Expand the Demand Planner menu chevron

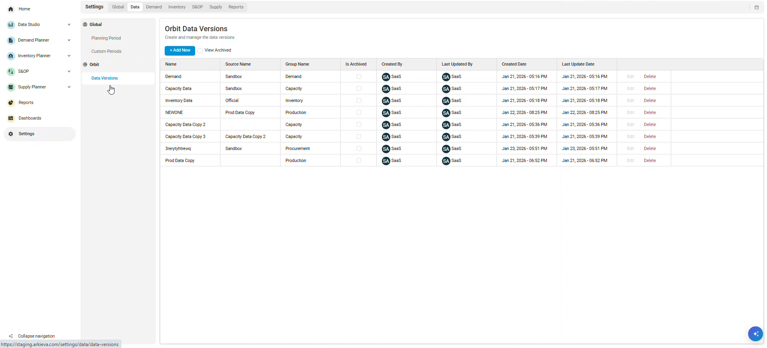click(69, 40)
